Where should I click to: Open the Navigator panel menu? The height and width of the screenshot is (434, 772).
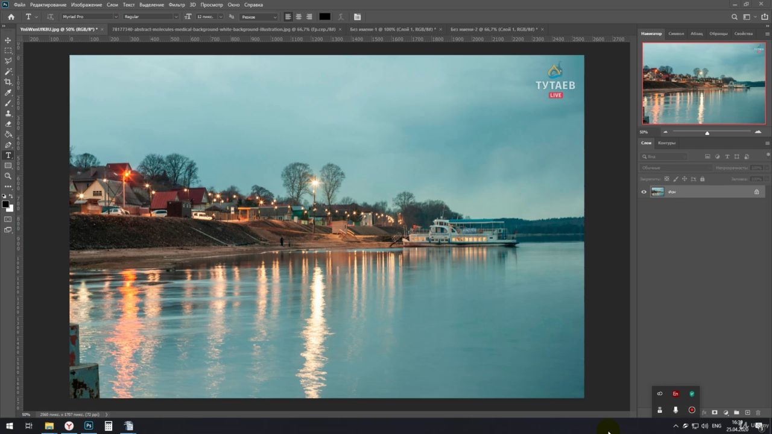[767, 34]
